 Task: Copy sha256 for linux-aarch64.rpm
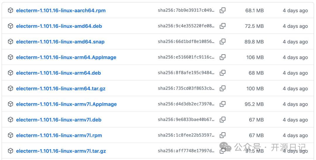[x=223, y=10]
